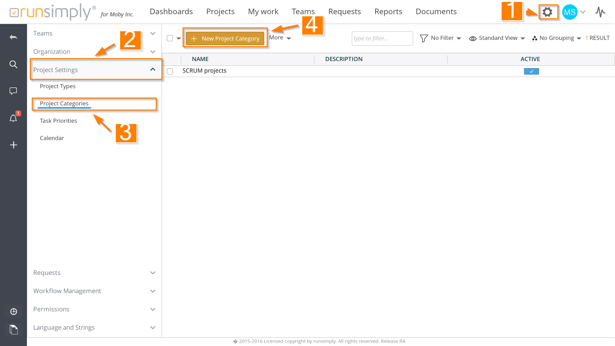Open the settings gear icon
This screenshot has height=346, width=615.
[x=547, y=12]
